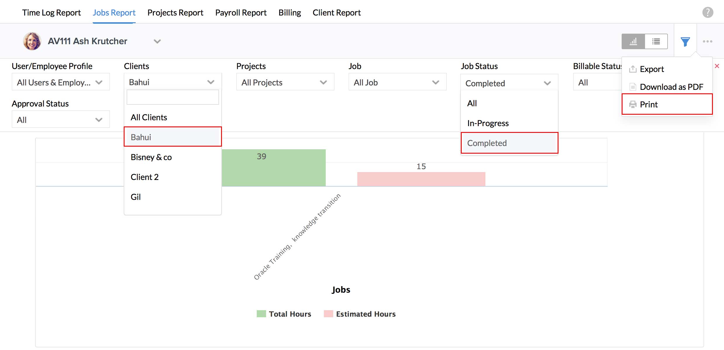Expand the Approval Status dropdown
The height and width of the screenshot is (350, 724).
pyautogui.click(x=61, y=120)
